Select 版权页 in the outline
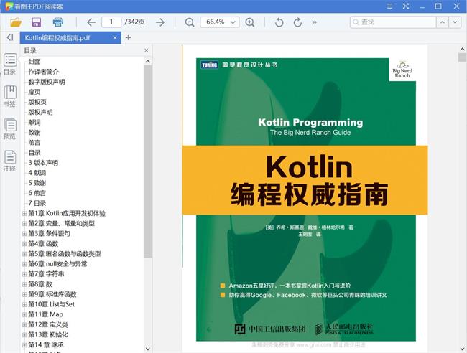Screen dimensions: 467x353 tap(37, 102)
